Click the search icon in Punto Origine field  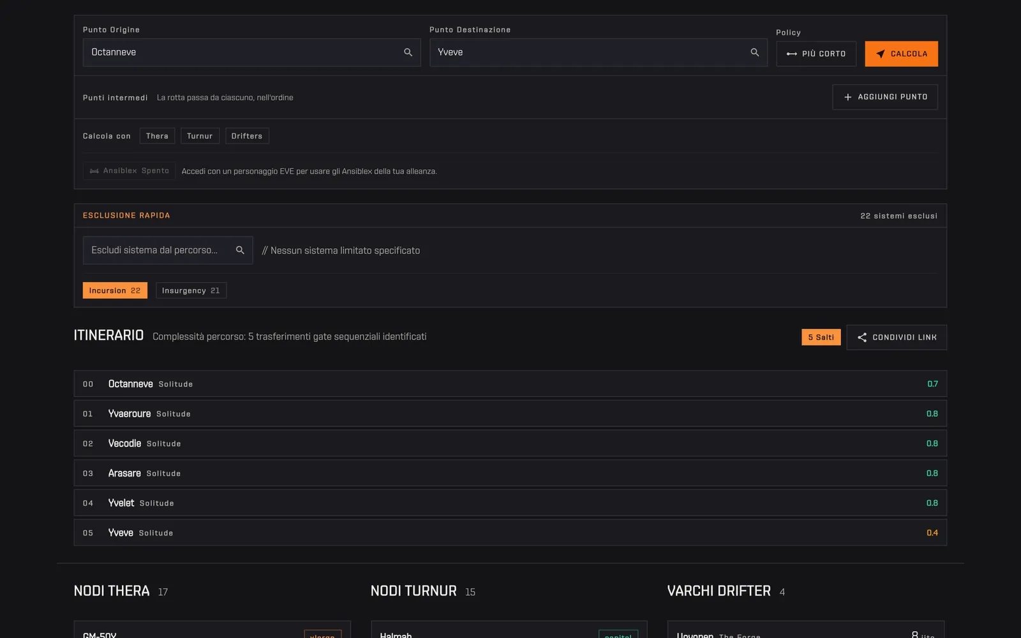pos(408,52)
